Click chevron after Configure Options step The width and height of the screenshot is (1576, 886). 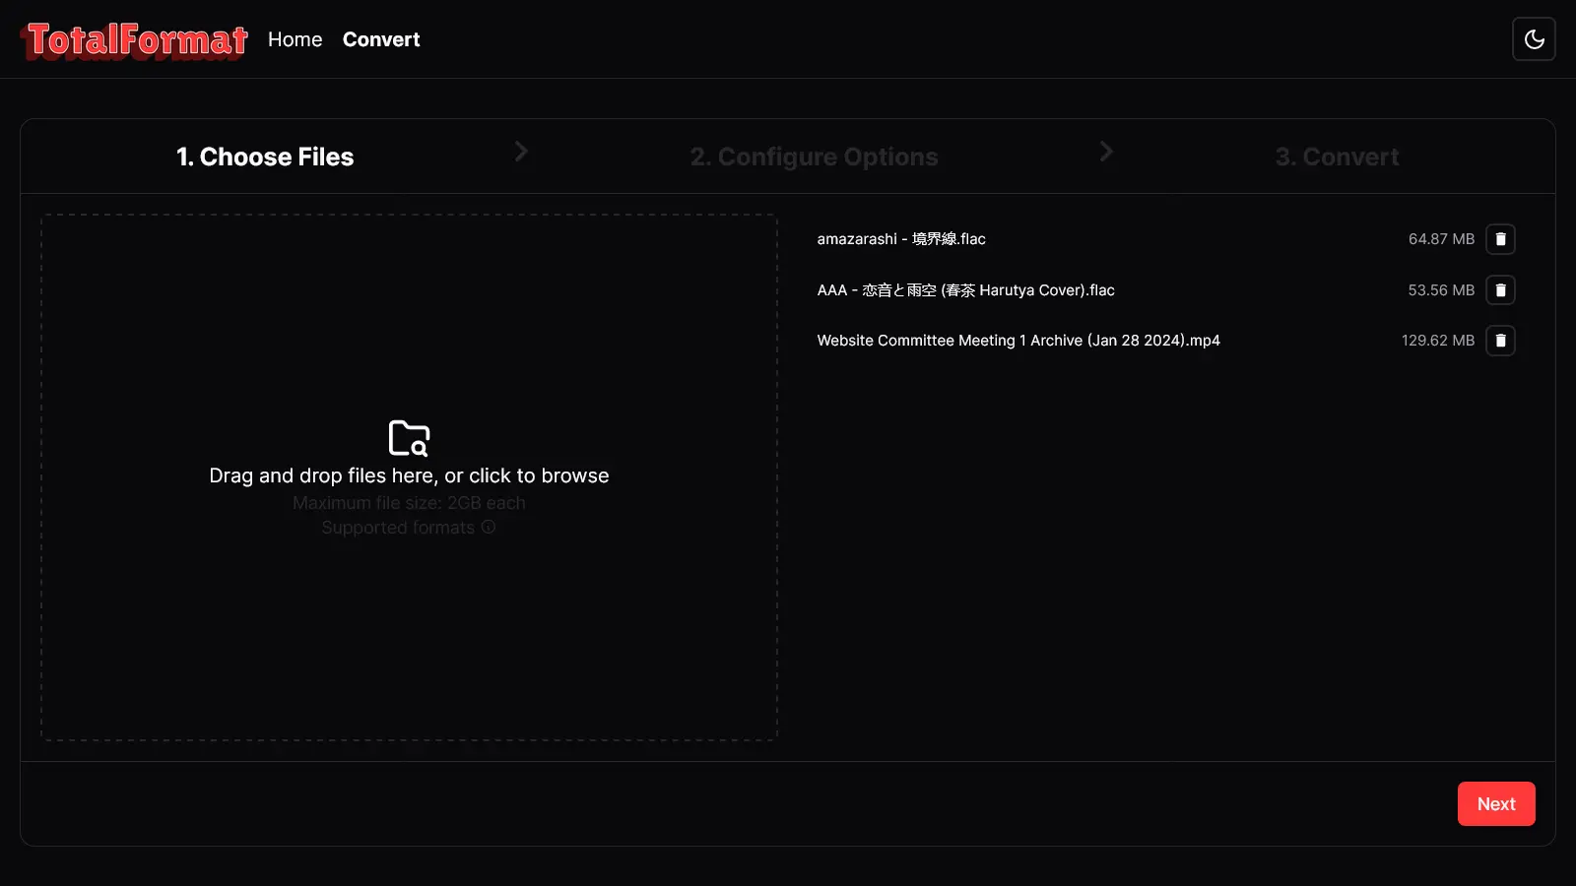pyautogui.click(x=1106, y=152)
